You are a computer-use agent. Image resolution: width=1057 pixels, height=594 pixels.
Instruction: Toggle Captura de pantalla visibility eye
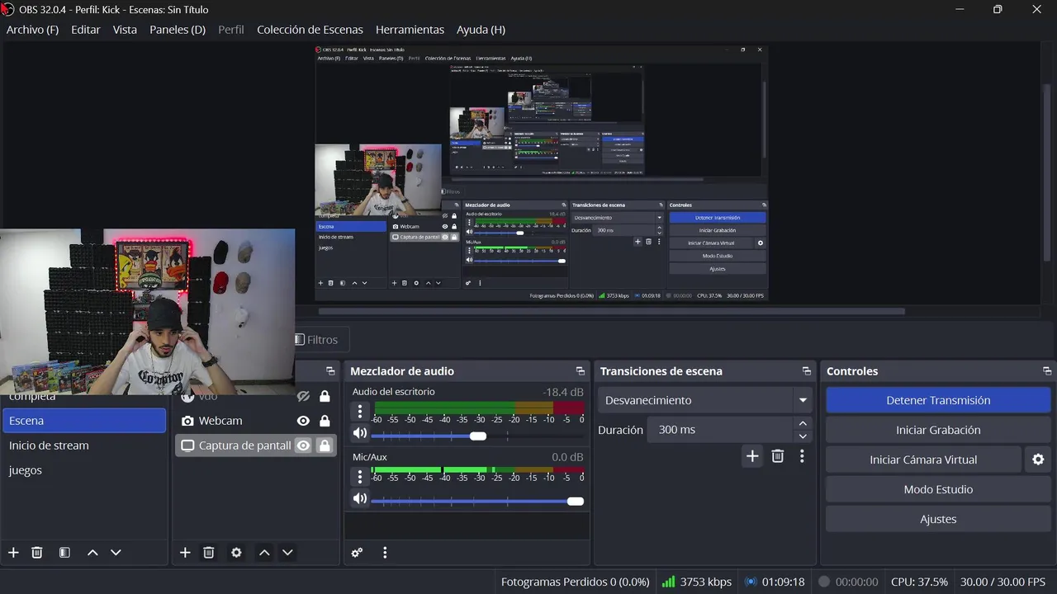pos(303,445)
